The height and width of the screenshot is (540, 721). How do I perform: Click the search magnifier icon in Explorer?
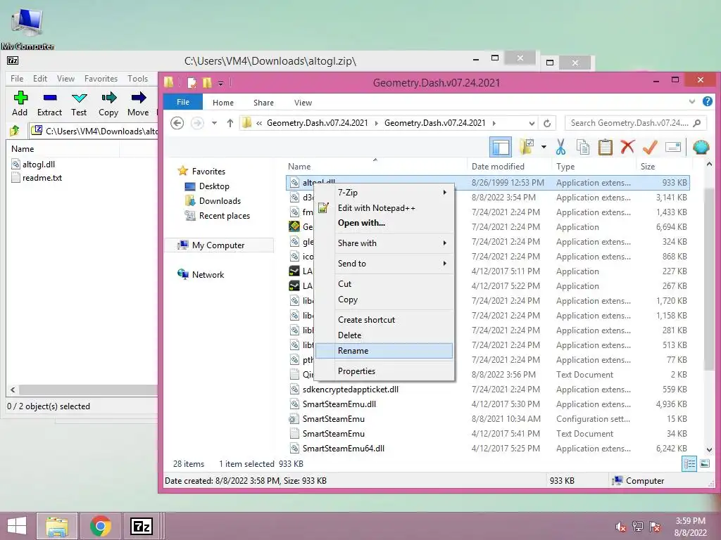[697, 123]
